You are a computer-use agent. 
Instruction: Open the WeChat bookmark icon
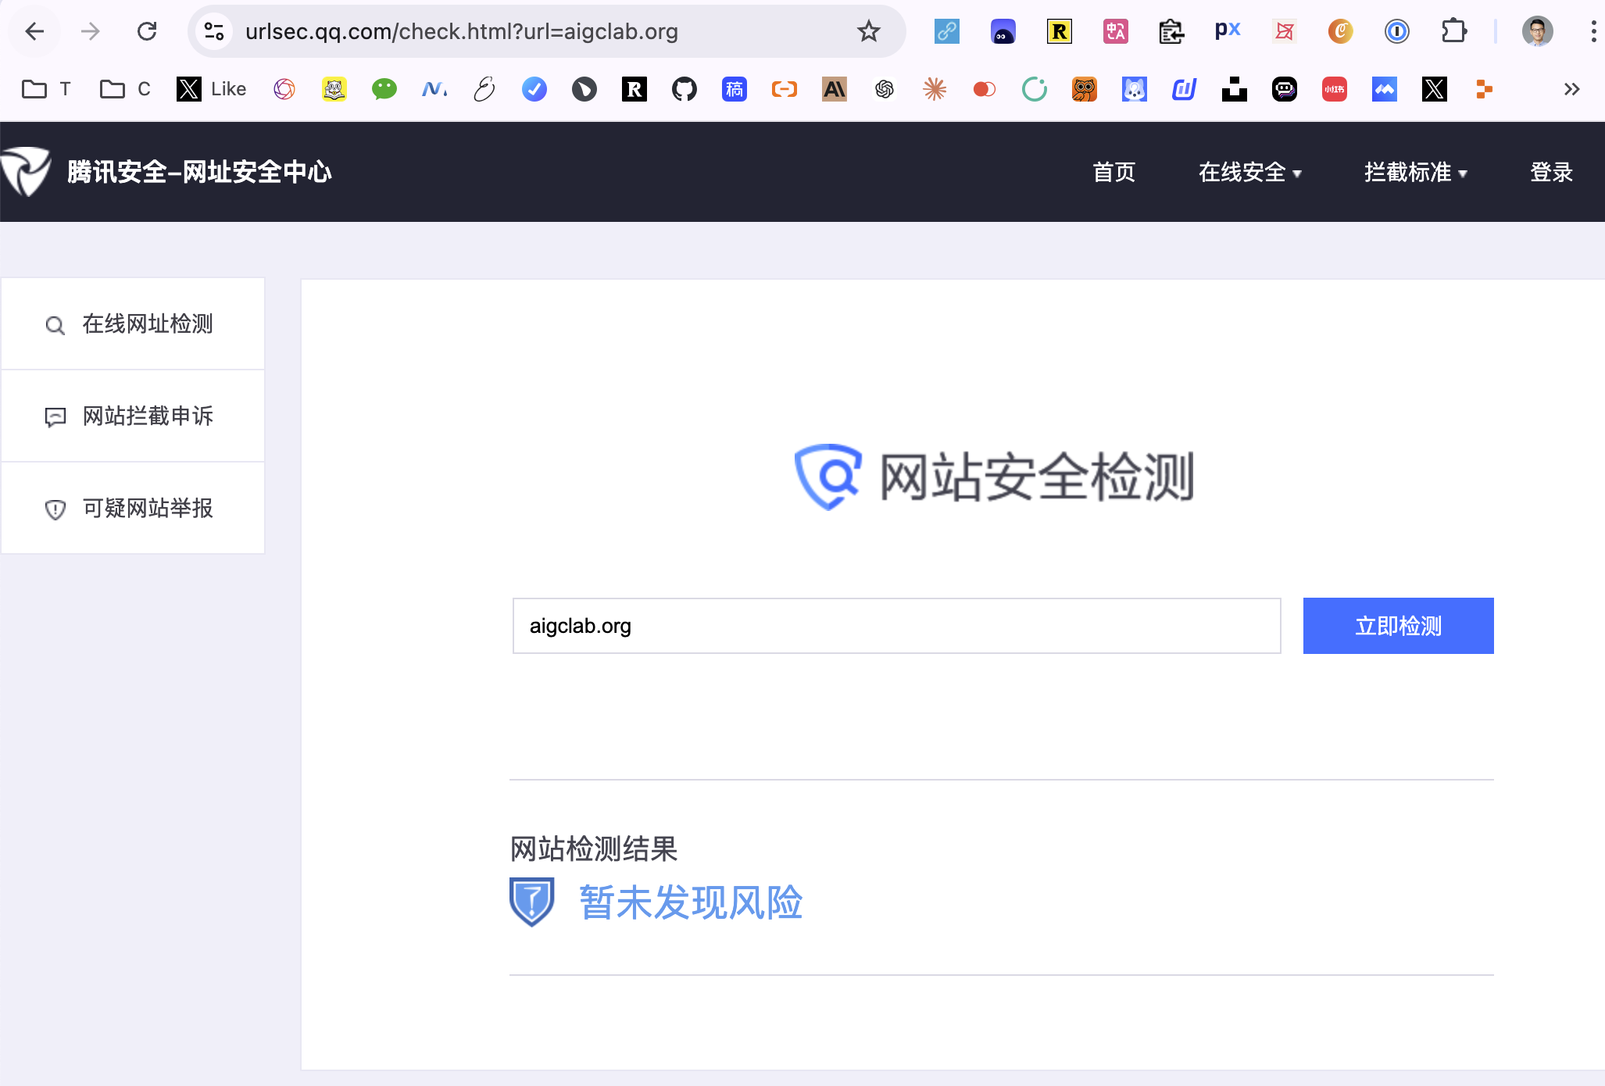[384, 89]
